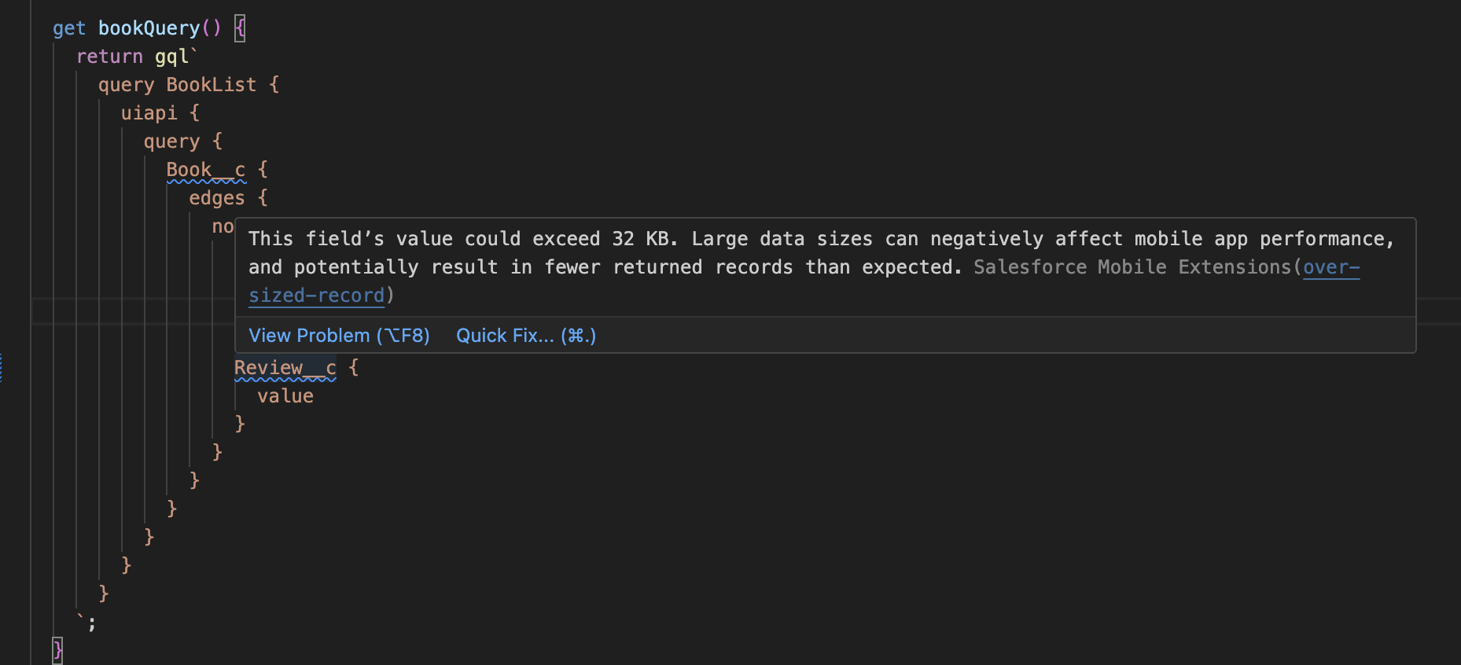Select the BookList operation name
Screen dimensions: 1461x665
pyautogui.click(x=211, y=85)
